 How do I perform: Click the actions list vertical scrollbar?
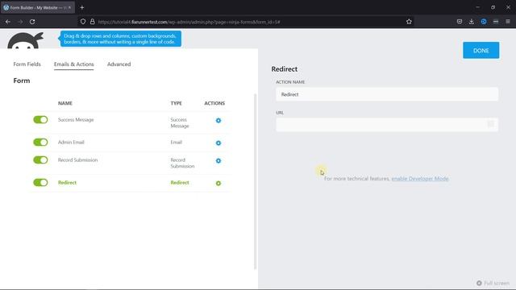pyautogui.click(x=255, y=181)
